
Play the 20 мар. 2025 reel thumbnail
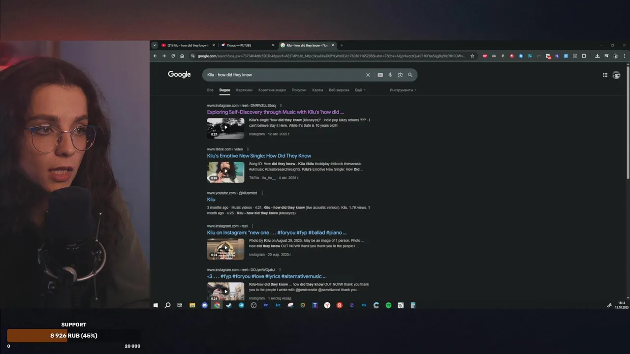[x=225, y=249]
